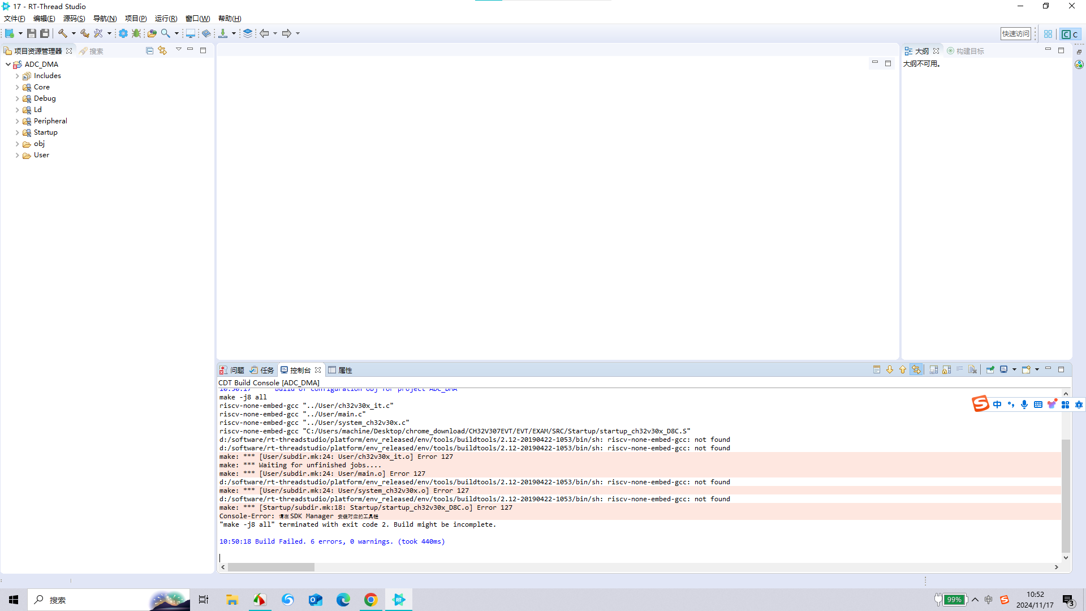Image resolution: width=1086 pixels, height=611 pixels.
Task: Click console Next error down arrow
Action: [x=890, y=369]
